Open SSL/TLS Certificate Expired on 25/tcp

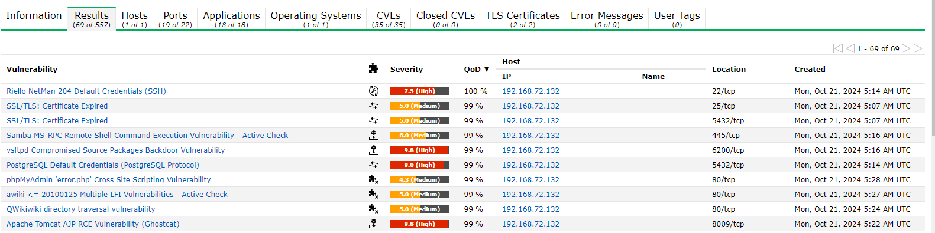[x=57, y=106]
